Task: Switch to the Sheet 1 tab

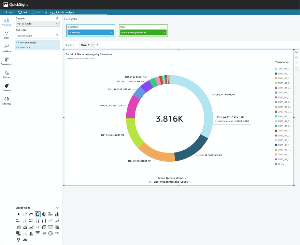Action: 69,45
